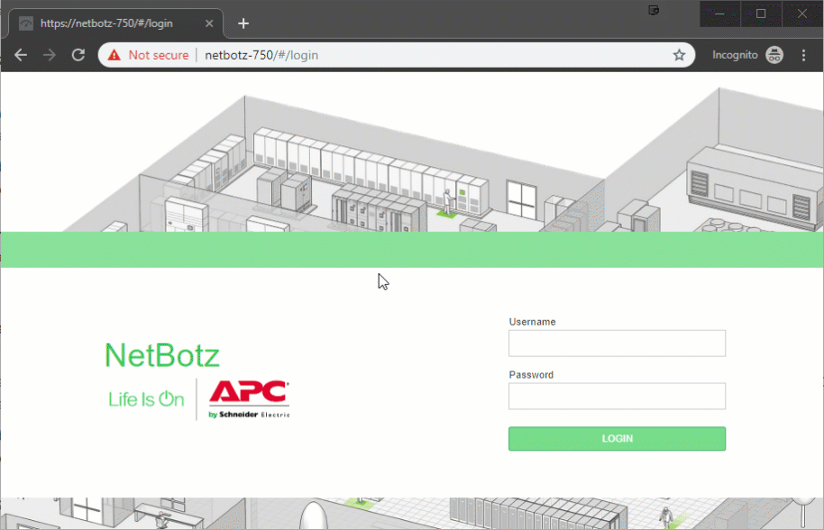Maximize the browser window
The width and height of the screenshot is (824, 530).
pyautogui.click(x=761, y=14)
